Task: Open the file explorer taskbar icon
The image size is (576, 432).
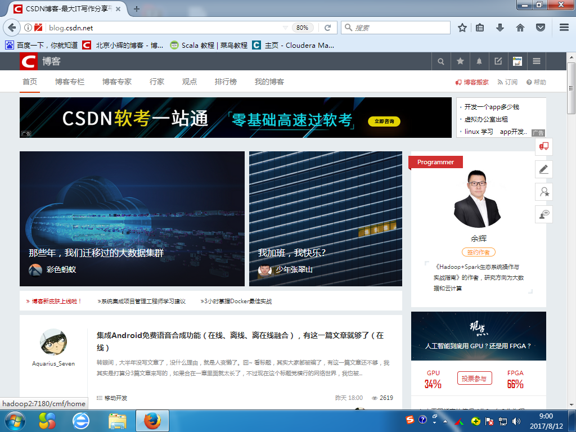Action: [118, 421]
